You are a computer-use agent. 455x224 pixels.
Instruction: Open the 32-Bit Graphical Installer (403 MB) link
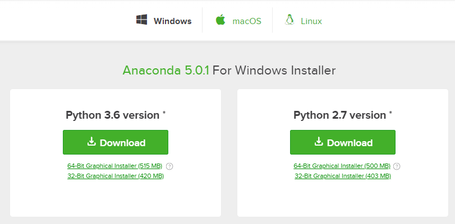[342, 176]
